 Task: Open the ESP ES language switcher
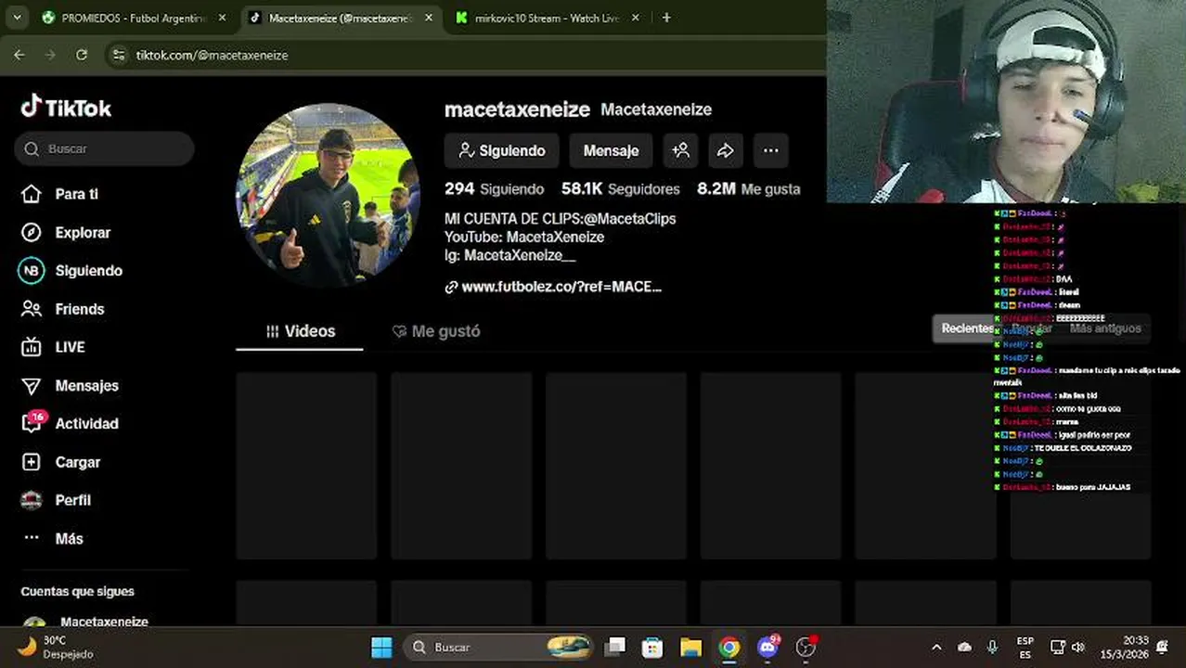[x=1025, y=647]
